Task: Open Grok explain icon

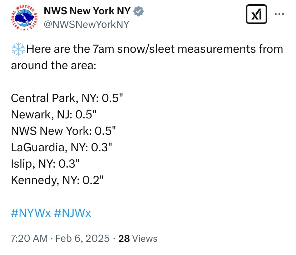Action: tap(256, 14)
